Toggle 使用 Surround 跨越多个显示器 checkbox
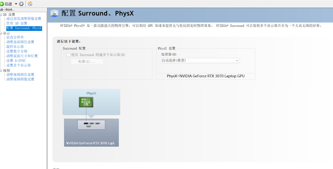333x169 pixels. point(68,55)
